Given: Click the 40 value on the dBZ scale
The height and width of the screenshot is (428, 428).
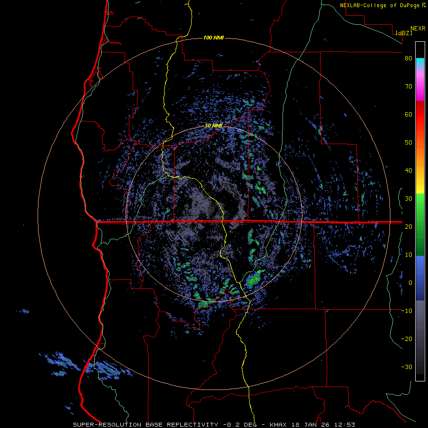Looking at the screenshot, I should coord(409,171).
